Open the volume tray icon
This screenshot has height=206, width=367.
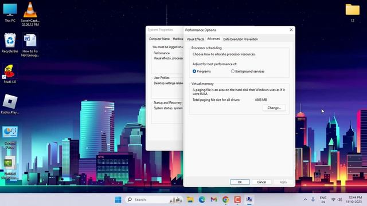(x=340, y=200)
